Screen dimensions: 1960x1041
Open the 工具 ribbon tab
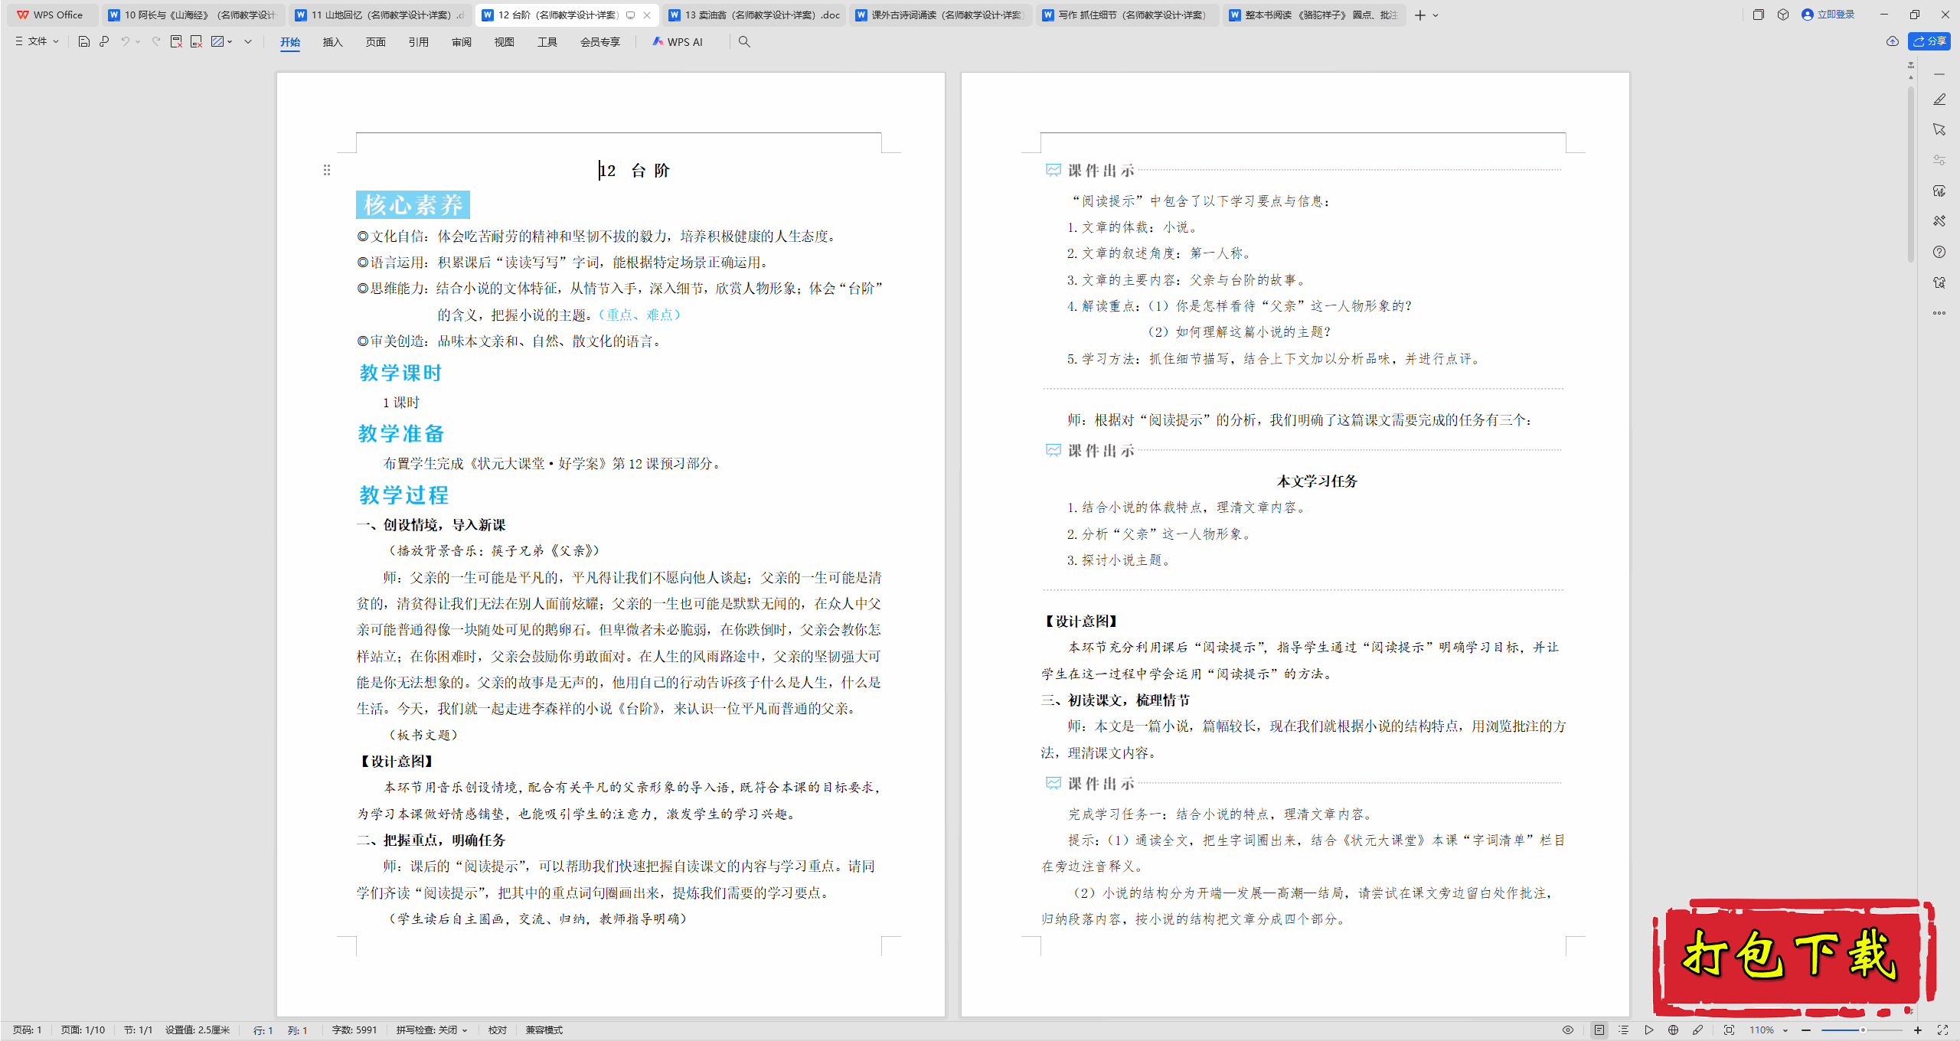(x=547, y=42)
